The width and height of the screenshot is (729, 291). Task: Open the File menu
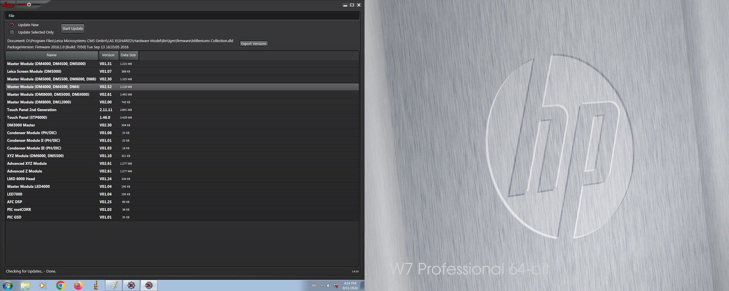tap(11, 16)
